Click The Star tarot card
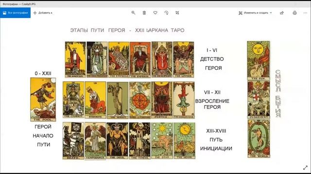311x174 pixels. 162,141
